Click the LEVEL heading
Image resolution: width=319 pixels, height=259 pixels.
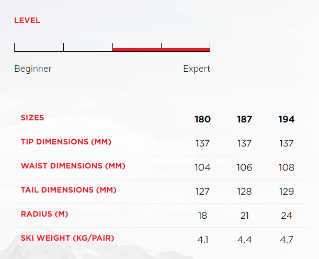point(27,21)
